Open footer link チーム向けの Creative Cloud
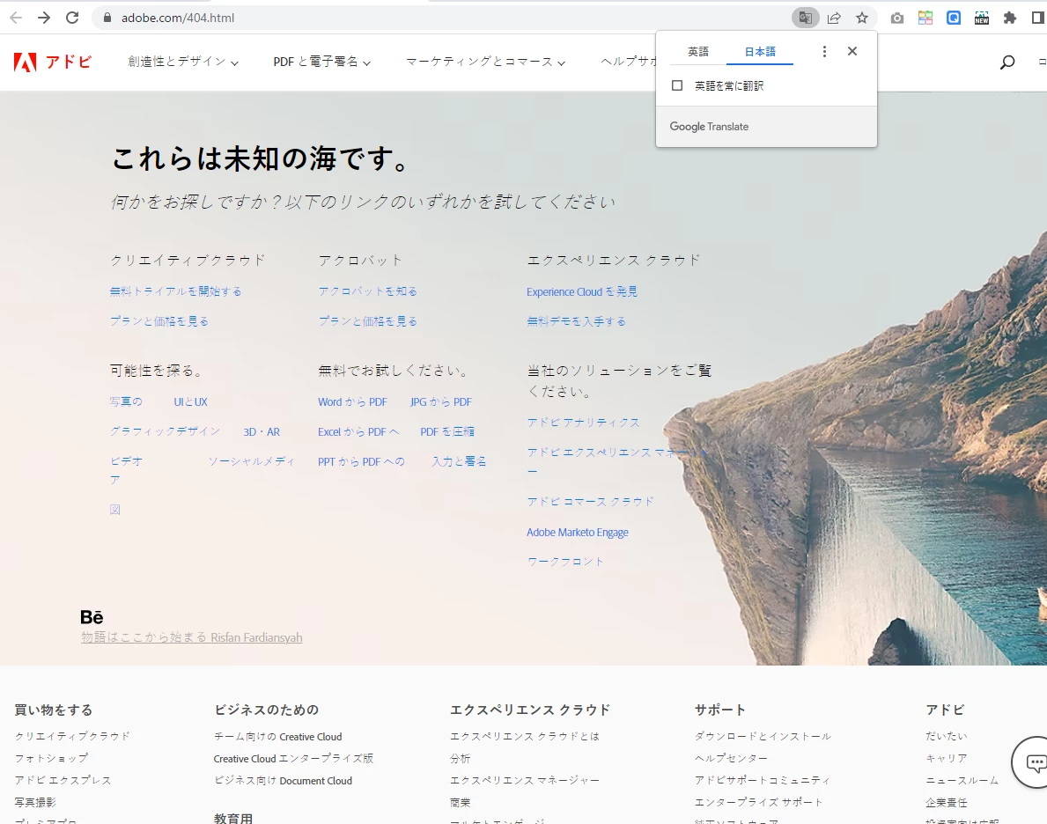This screenshot has width=1047, height=824. (277, 737)
